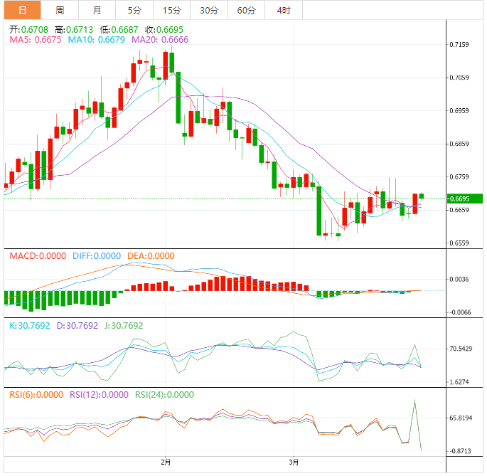Select the 日 daily chart tab
Screen dimensions: 487x476
tap(22, 10)
